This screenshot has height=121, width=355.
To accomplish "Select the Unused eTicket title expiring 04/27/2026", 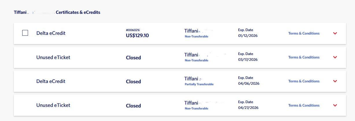I will (x=53, y=105).
